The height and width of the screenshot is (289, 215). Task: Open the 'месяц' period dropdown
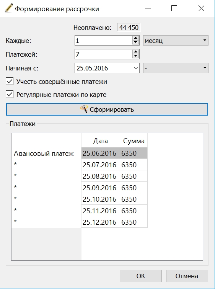click(176, 40)
